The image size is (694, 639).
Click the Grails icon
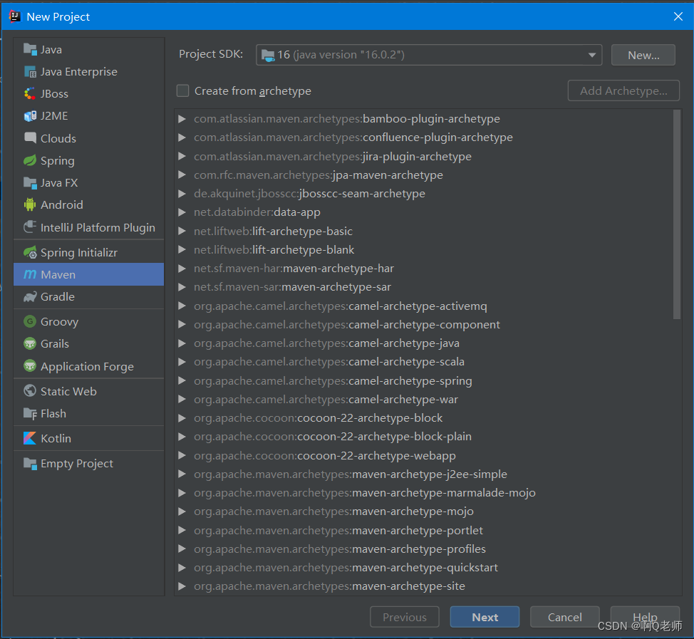coord(30,343)
